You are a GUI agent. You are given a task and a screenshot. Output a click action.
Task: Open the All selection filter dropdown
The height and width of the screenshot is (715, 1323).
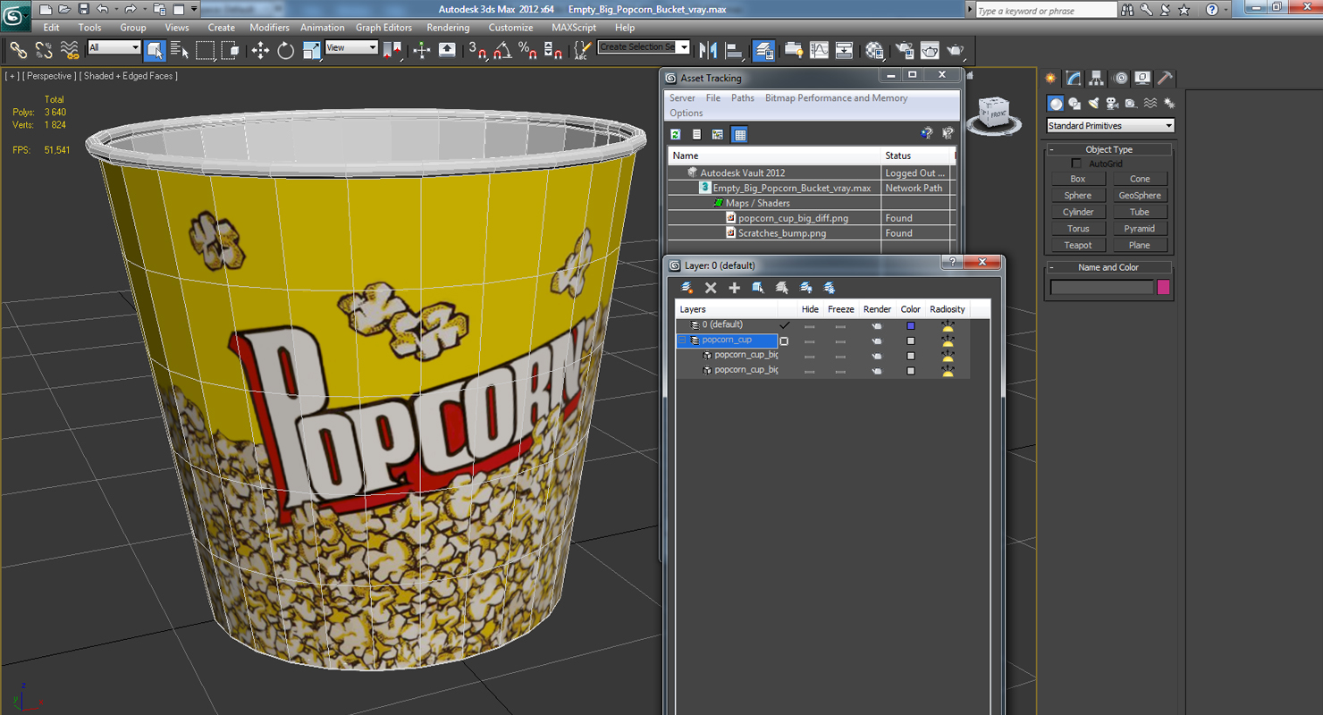click(114, 48)
